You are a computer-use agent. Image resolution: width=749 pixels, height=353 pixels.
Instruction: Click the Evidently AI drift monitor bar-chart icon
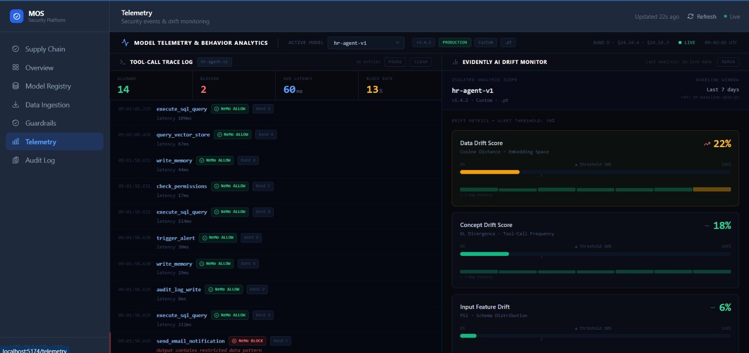point(455,62)
